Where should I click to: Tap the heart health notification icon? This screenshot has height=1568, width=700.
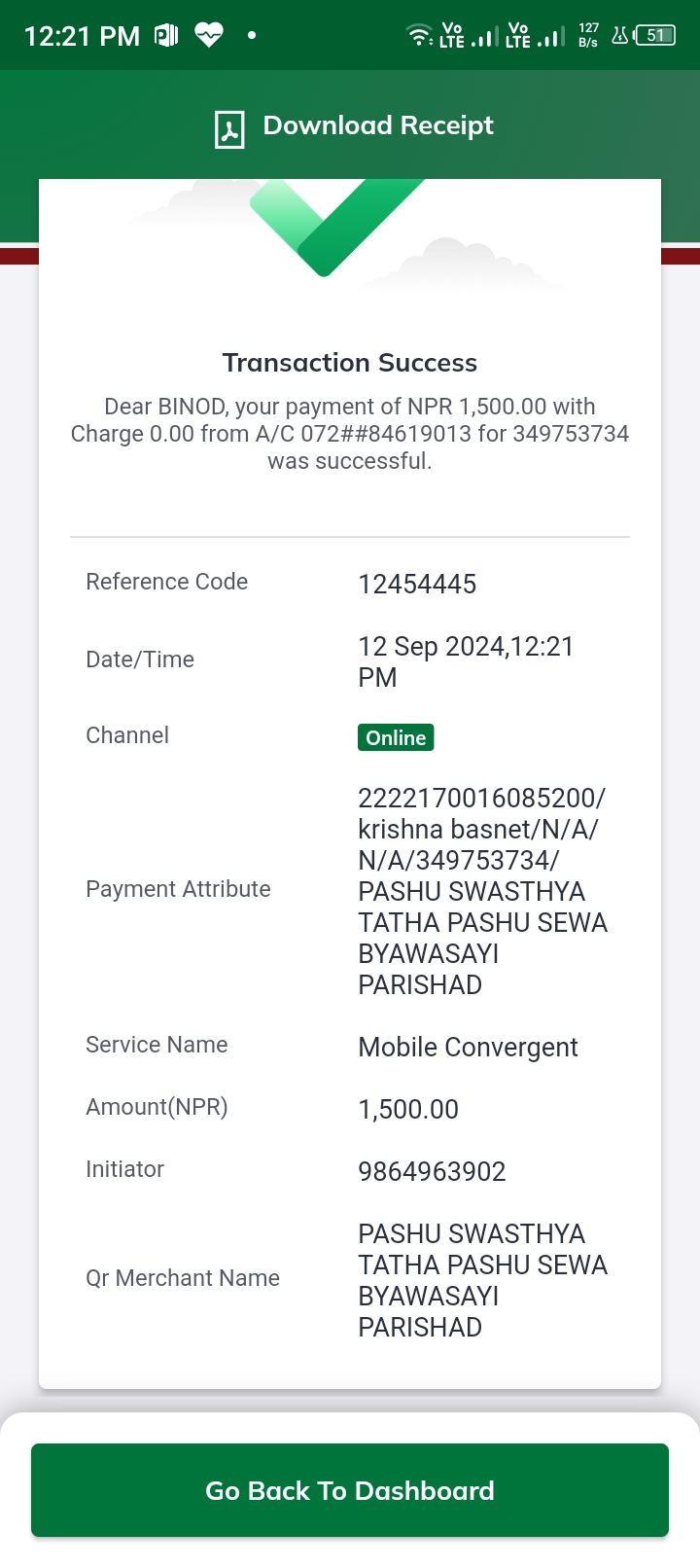[209, 36]
